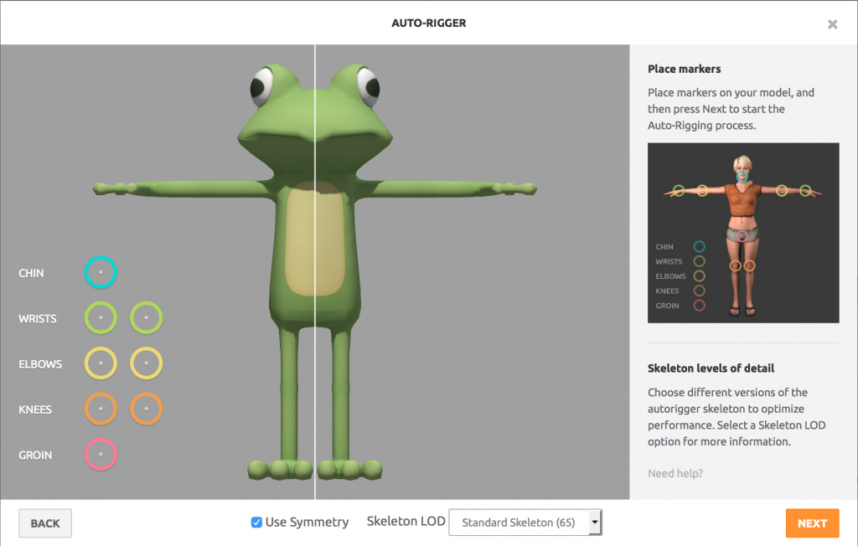858x546 pixels.
Task: Click the Skeleton LOD dropdown arrow
Action: tap(594, 523)
